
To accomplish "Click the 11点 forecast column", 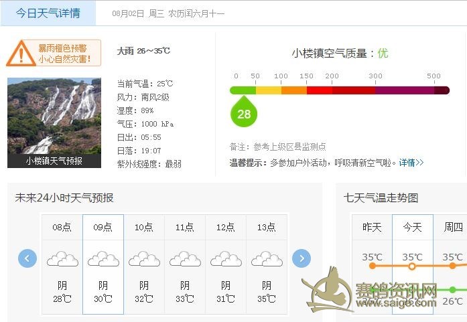I will click(x=185, y=264).
